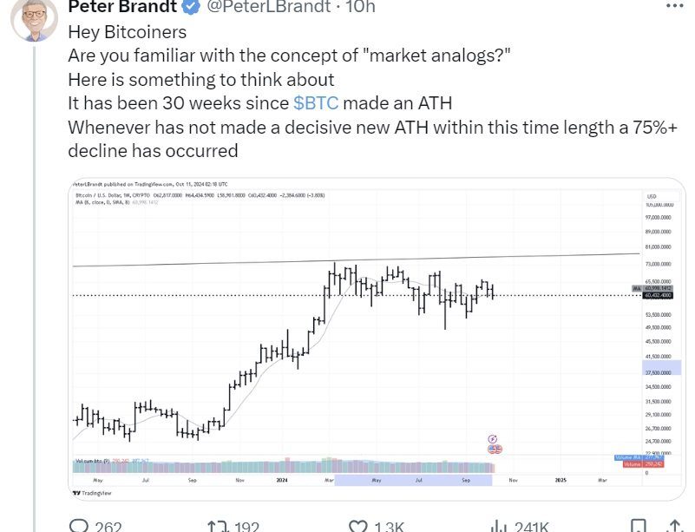Like the tweet with 1.3K likes
695x532 pixels.
(x=357, y=527)
